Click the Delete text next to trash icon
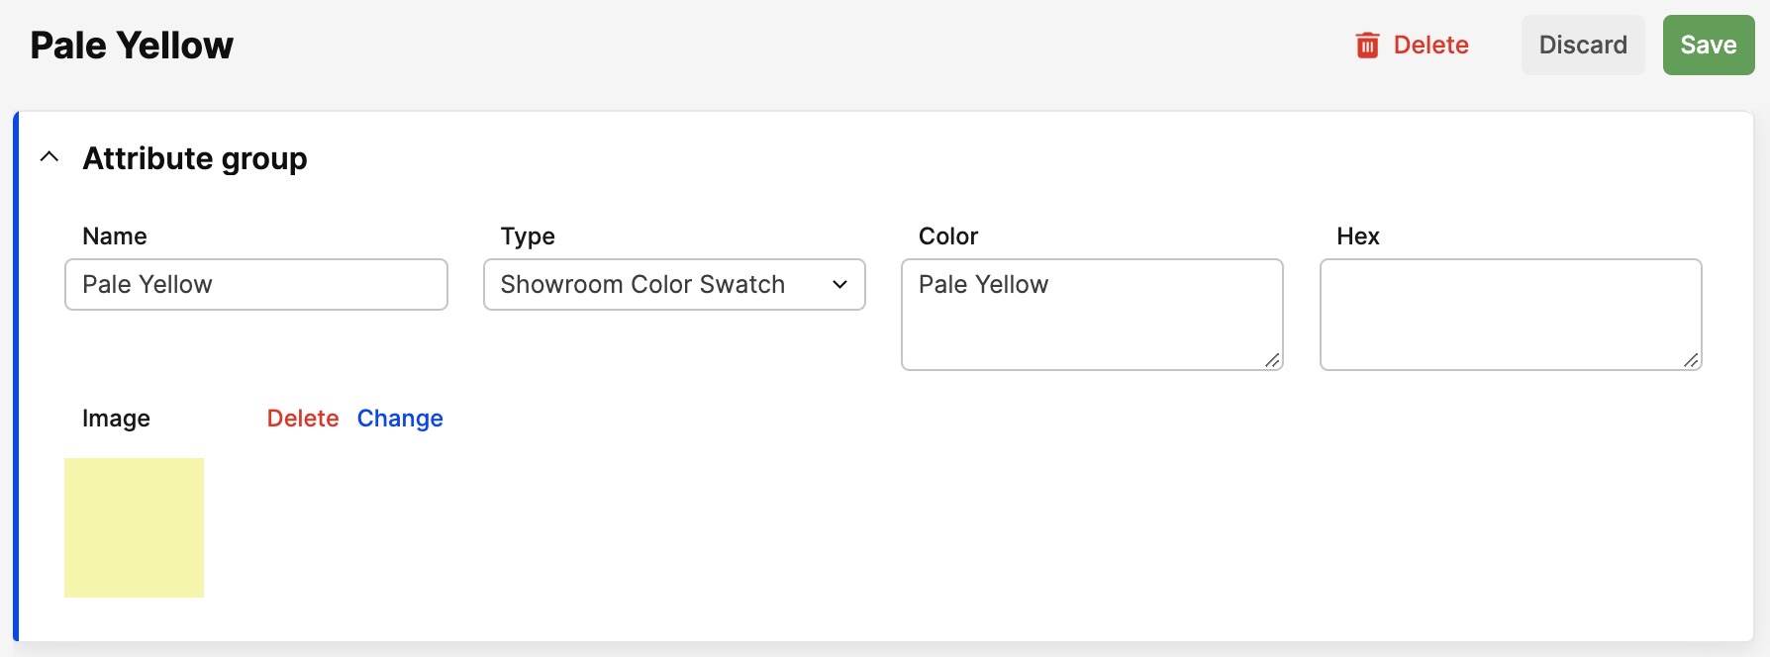 point(1430,45)
